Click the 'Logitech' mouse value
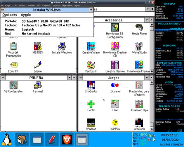Image resolution: width=184 pixels, height=147 pixels. [28, 29]
